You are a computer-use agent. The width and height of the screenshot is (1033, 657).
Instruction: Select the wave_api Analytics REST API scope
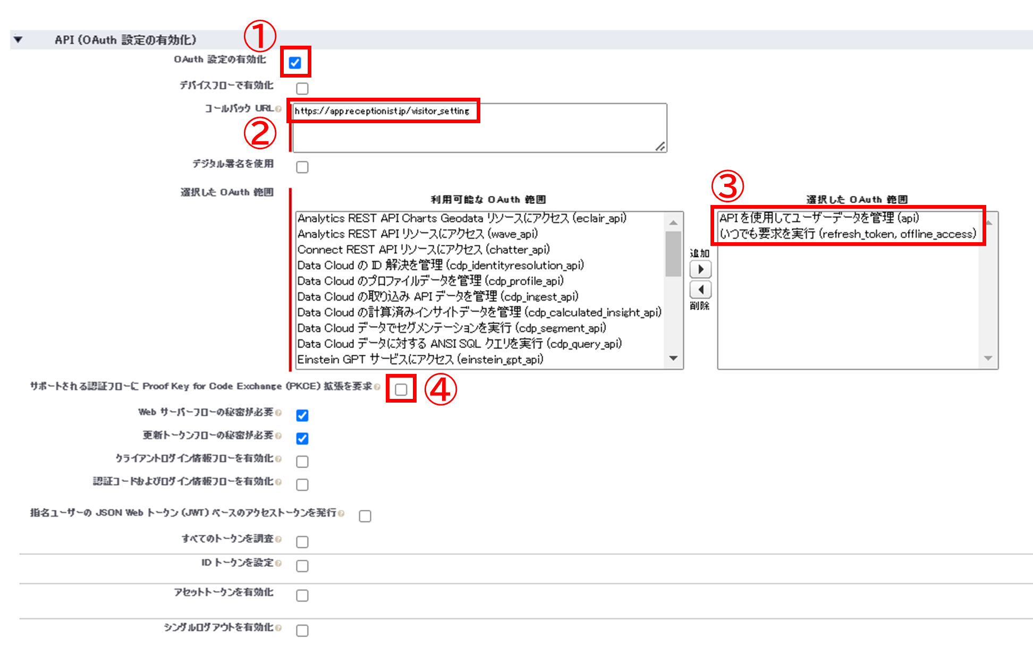tap(418, 234)
